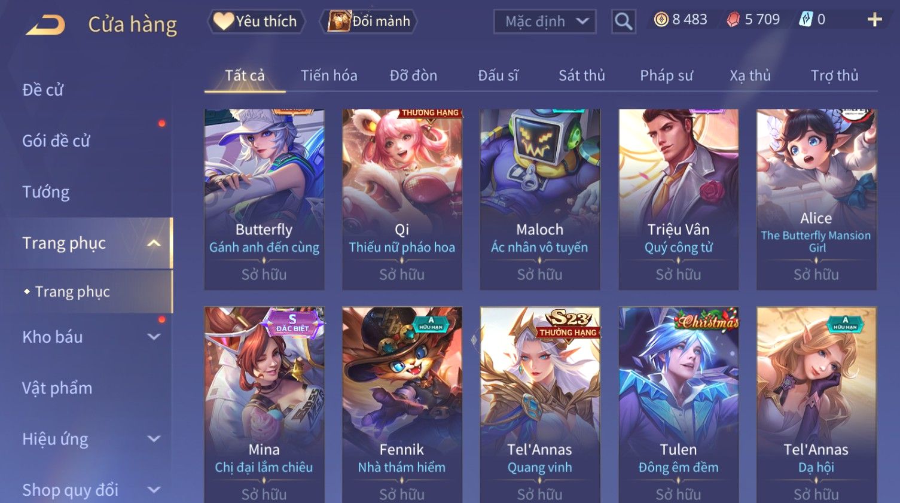Expand the Kho báu sidebar section

154,337
